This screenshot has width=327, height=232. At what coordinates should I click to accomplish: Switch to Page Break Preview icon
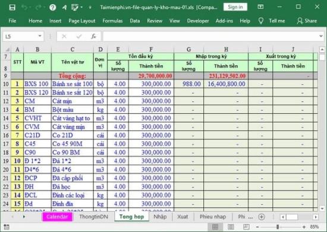pyautogui.click(x=246, y=227)
